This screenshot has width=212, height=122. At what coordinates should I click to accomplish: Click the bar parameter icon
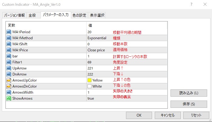[x=8, y=56]
